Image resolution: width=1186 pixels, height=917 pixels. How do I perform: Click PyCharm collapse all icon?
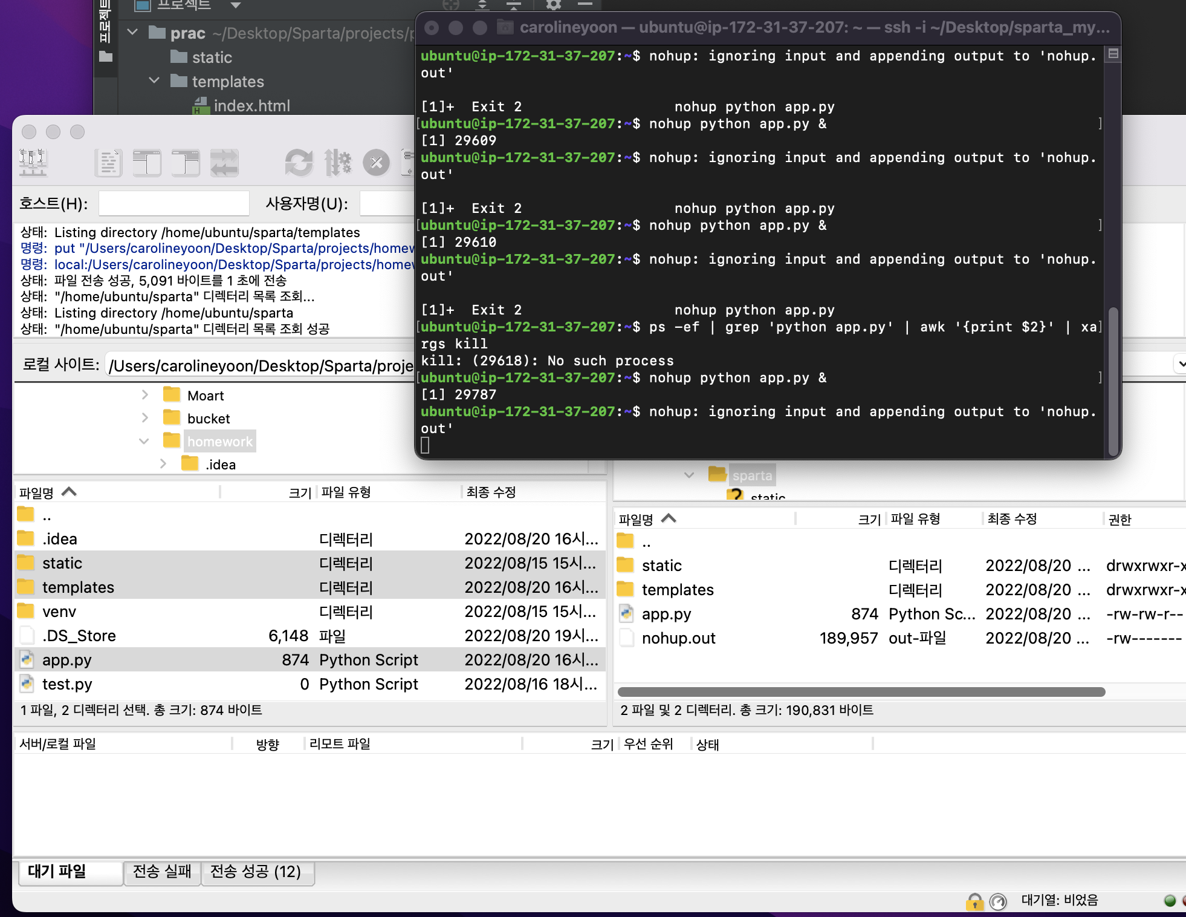pyautogui.click(x=514, y=5)
